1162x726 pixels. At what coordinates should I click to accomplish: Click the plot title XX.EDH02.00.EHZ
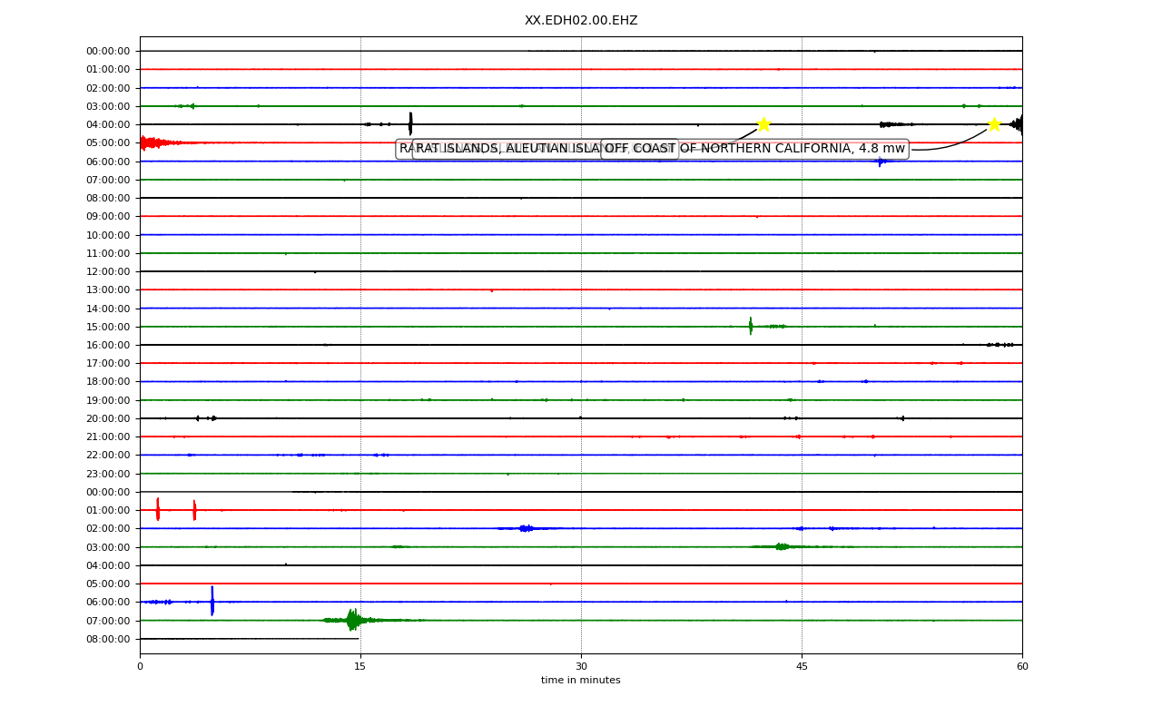[581, 20]
